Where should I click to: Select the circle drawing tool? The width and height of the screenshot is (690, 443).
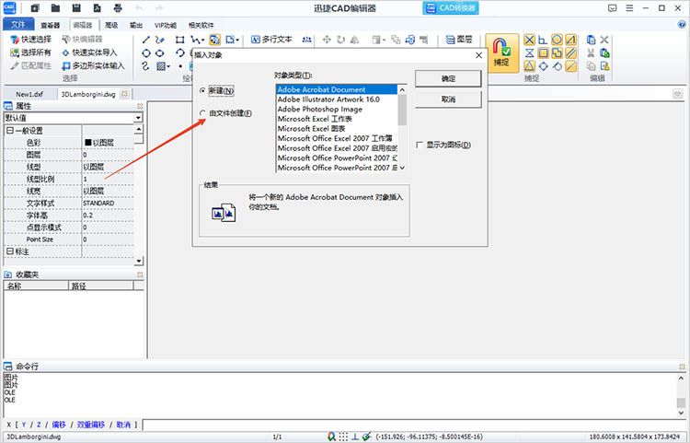point(146,53)
